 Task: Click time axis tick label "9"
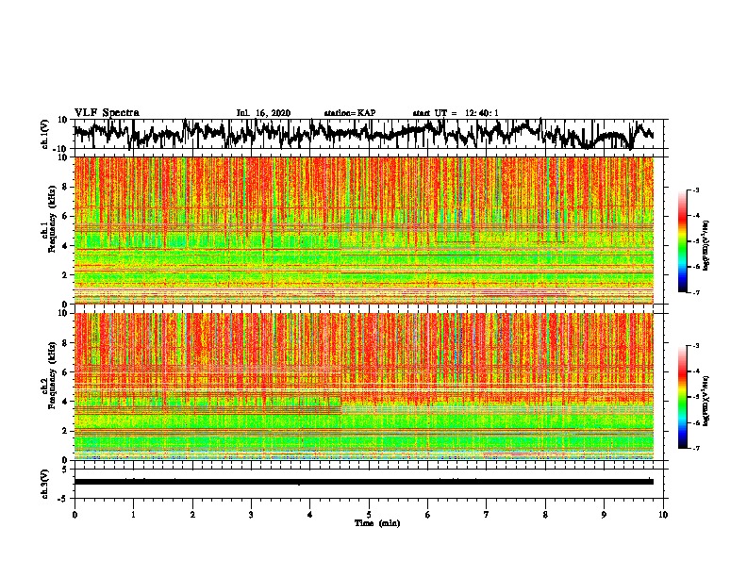[604, 515]
